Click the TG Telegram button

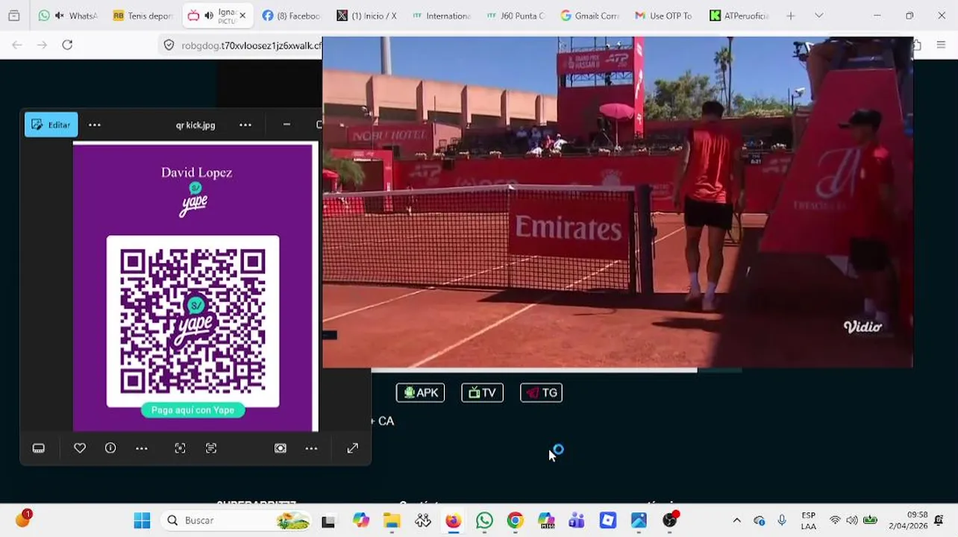(541, 392)
